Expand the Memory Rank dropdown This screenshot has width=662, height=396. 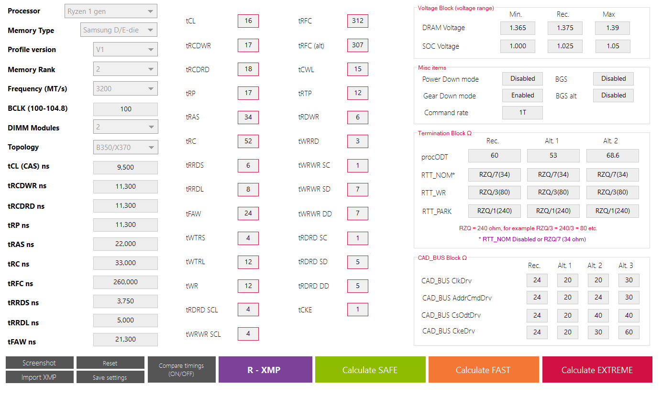click(125, 69)
